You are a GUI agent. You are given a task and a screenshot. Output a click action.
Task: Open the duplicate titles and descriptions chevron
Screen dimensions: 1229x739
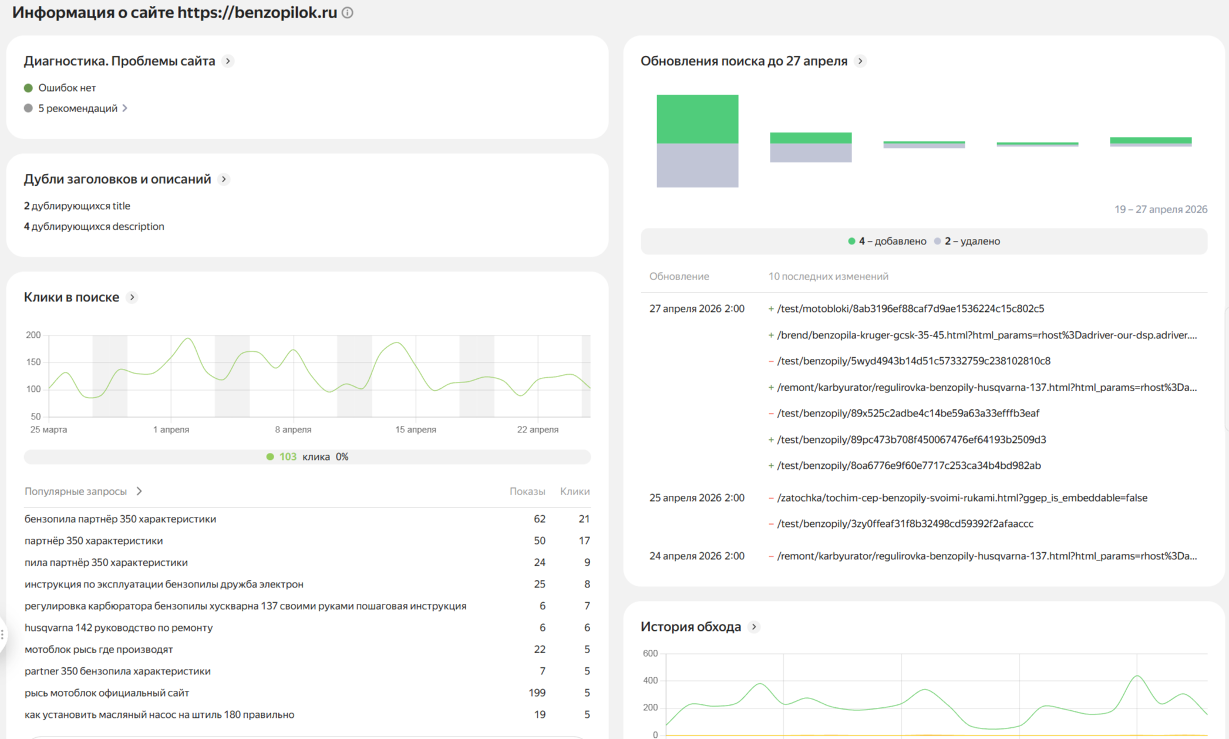click(224, 179)
